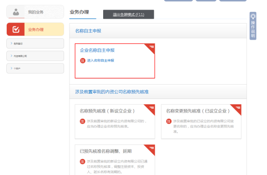
Task: Open 名称变更预先核准（已设立企业）card title
Action: pyautogui.click(x=198, y=111)
